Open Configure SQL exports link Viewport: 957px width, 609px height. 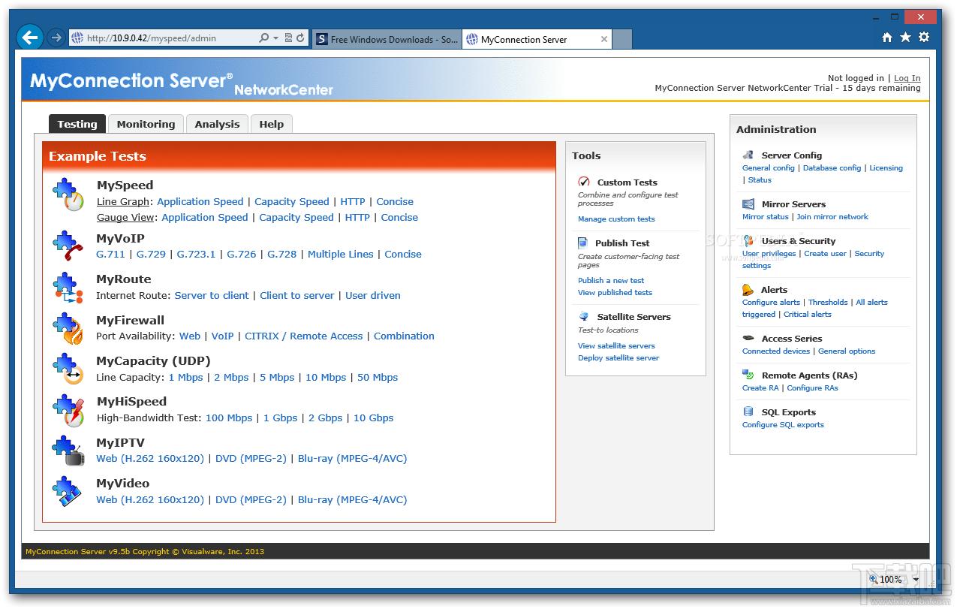pos(783,424)
